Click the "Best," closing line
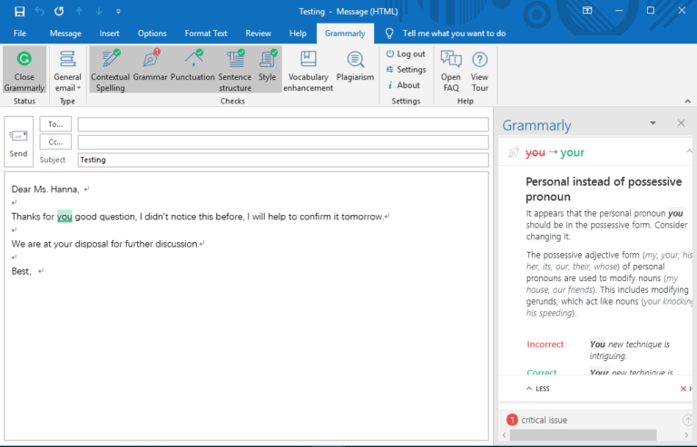This screenshot has width=697, height=447. 22,271
